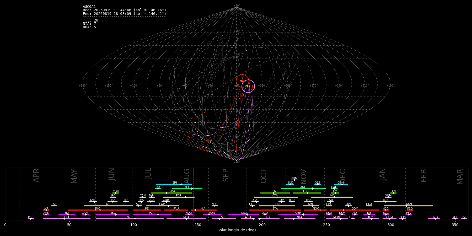The image size is (472, 236).
Task: Select the AND green shower bar
Action: (x=303, y=189)
